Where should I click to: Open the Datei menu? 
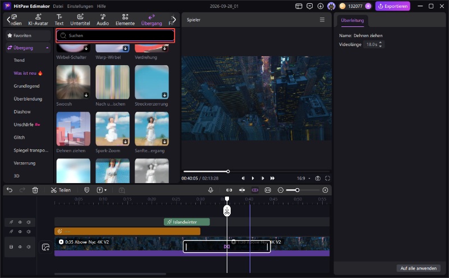58,6
